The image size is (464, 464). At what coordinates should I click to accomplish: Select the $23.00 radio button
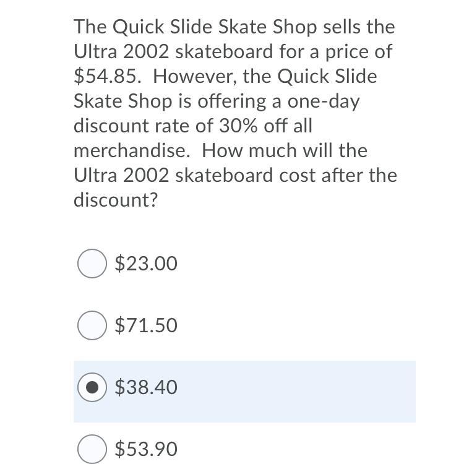[92, 264]
